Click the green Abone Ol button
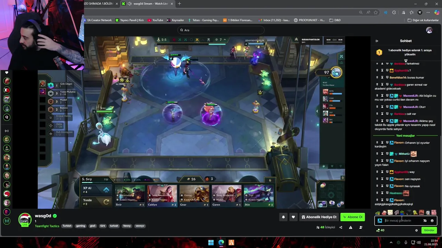Image resolution: width=442 pixels, height=248 pixels. pos(353,217)
